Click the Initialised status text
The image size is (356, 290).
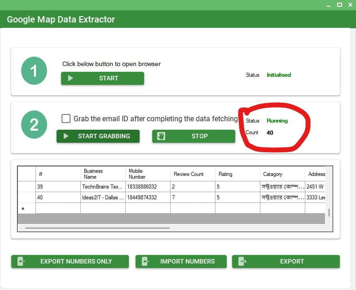[x=279, y=75]
